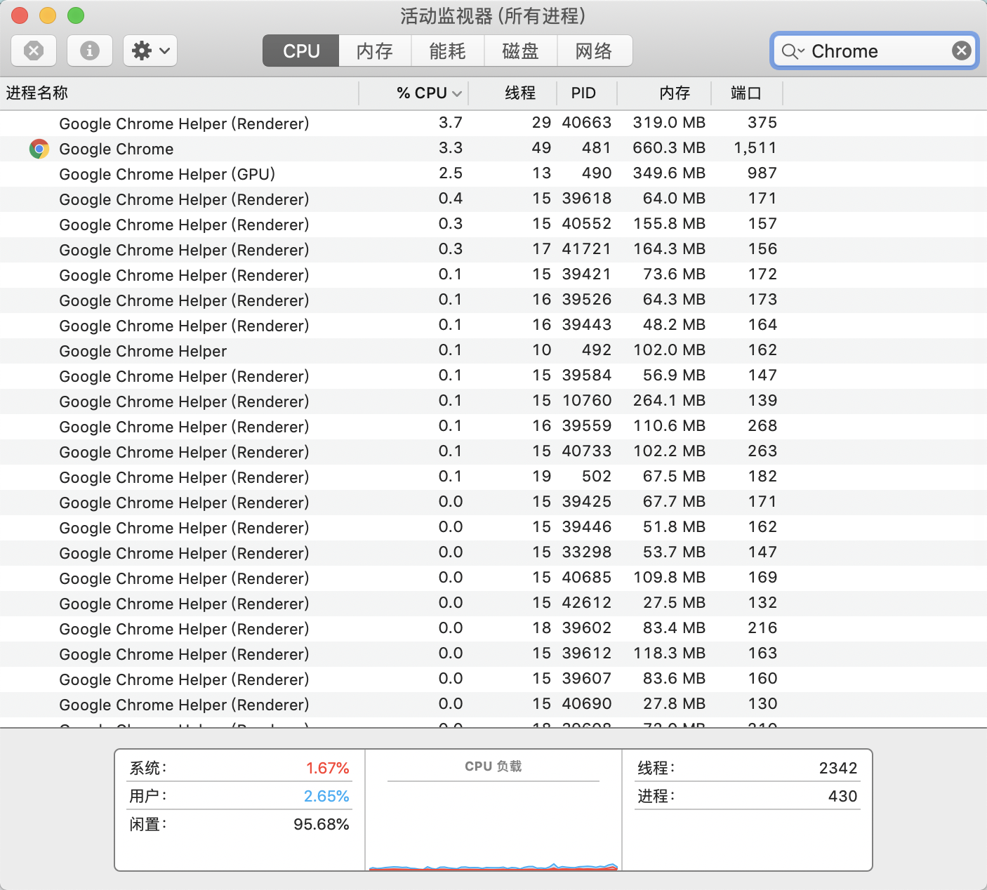The height and width of the screenshot is (890, 987).
Task: Click the 264.1 MB memory cell
Action: pyautogui.click(x=669, y=401)
